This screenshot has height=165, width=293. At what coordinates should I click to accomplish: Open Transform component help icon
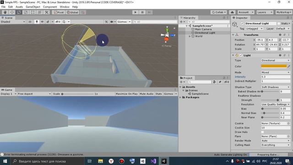point(280,35)
